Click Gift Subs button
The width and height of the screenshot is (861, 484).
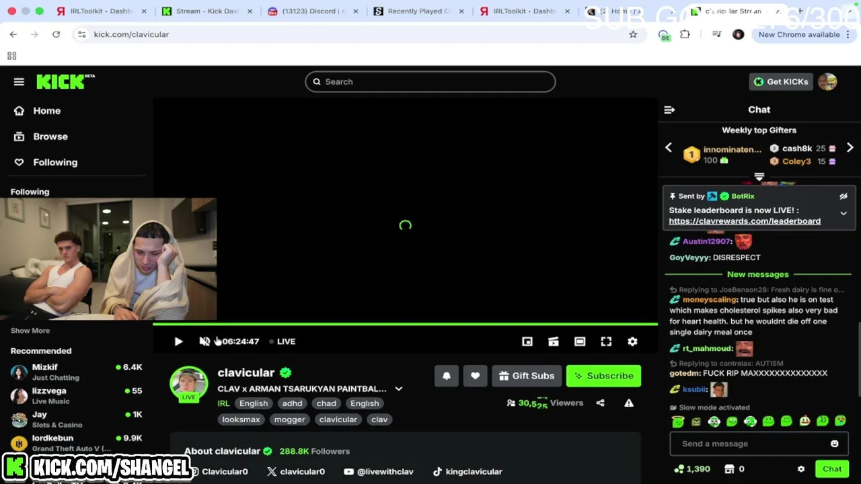click(x=527, y=376)
